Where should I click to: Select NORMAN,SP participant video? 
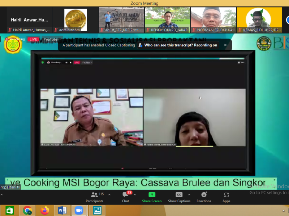(213, 20)
